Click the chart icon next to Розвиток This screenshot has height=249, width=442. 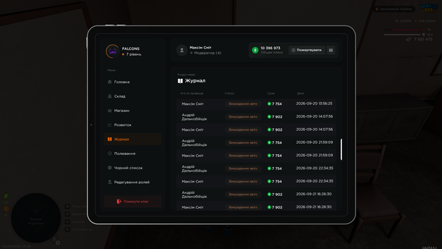coord(110,124)
